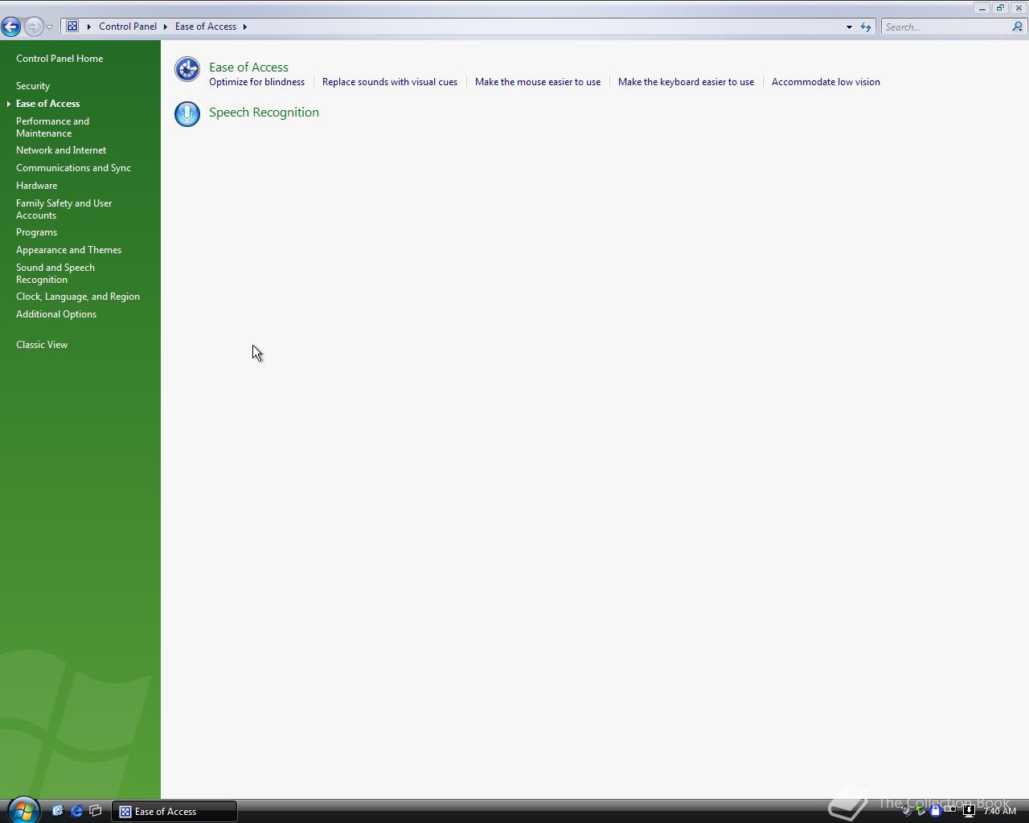Screen dimensions: 1029x823
Task: Go to Control Panel Home
Action: point(59,59)
